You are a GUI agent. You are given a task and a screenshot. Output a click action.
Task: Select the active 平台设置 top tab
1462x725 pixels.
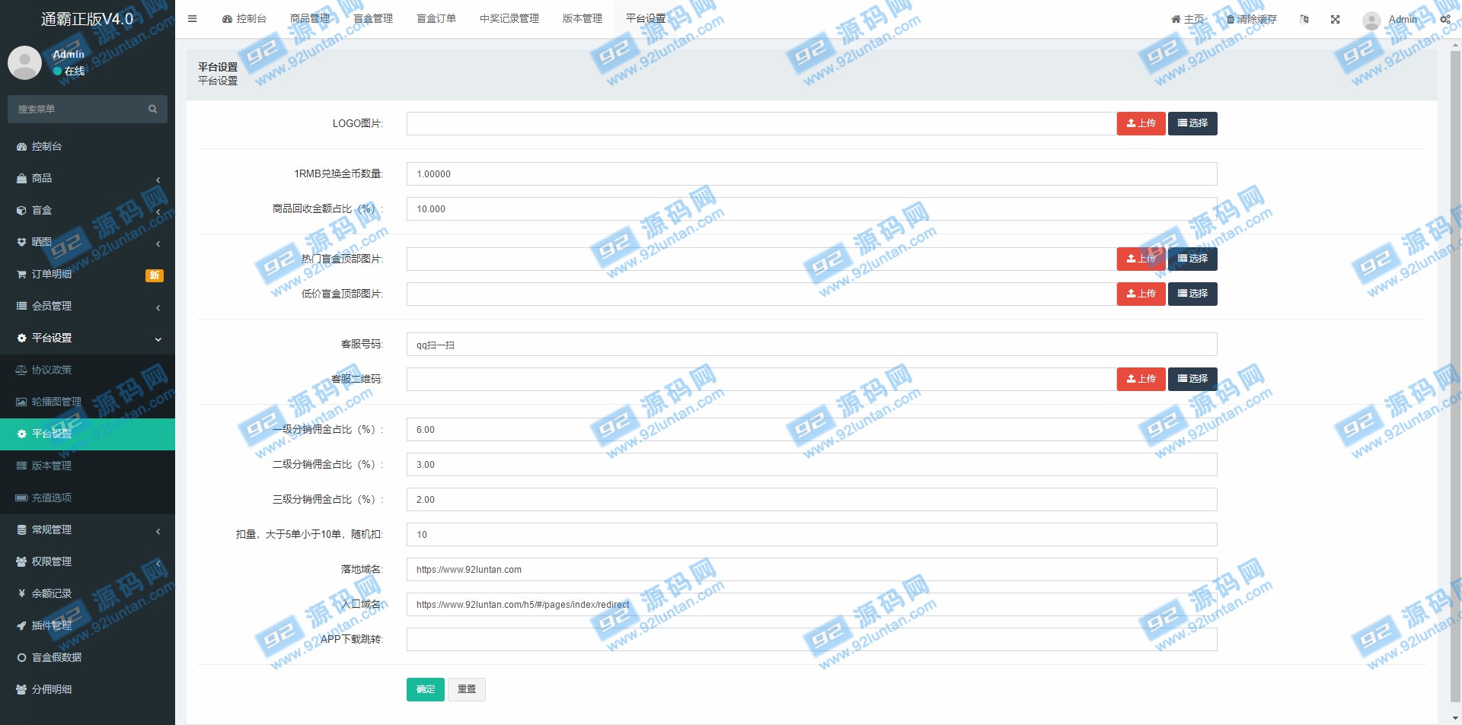(646, 19)
